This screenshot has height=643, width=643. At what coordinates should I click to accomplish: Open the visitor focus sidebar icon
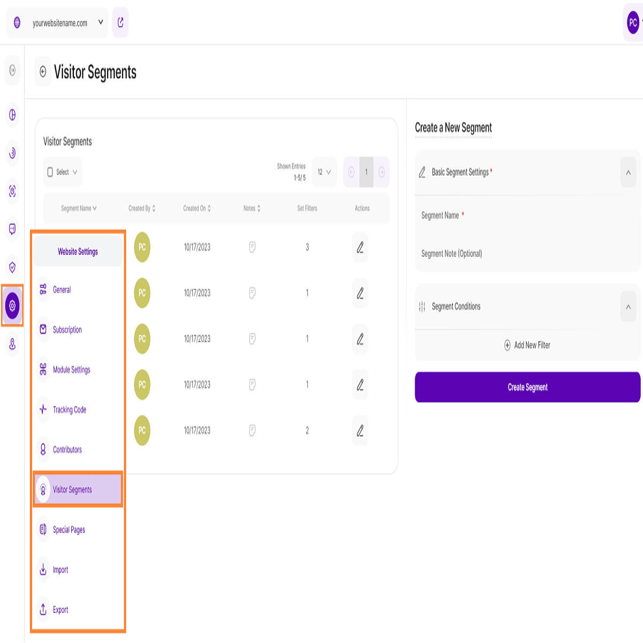pos(12,191)
